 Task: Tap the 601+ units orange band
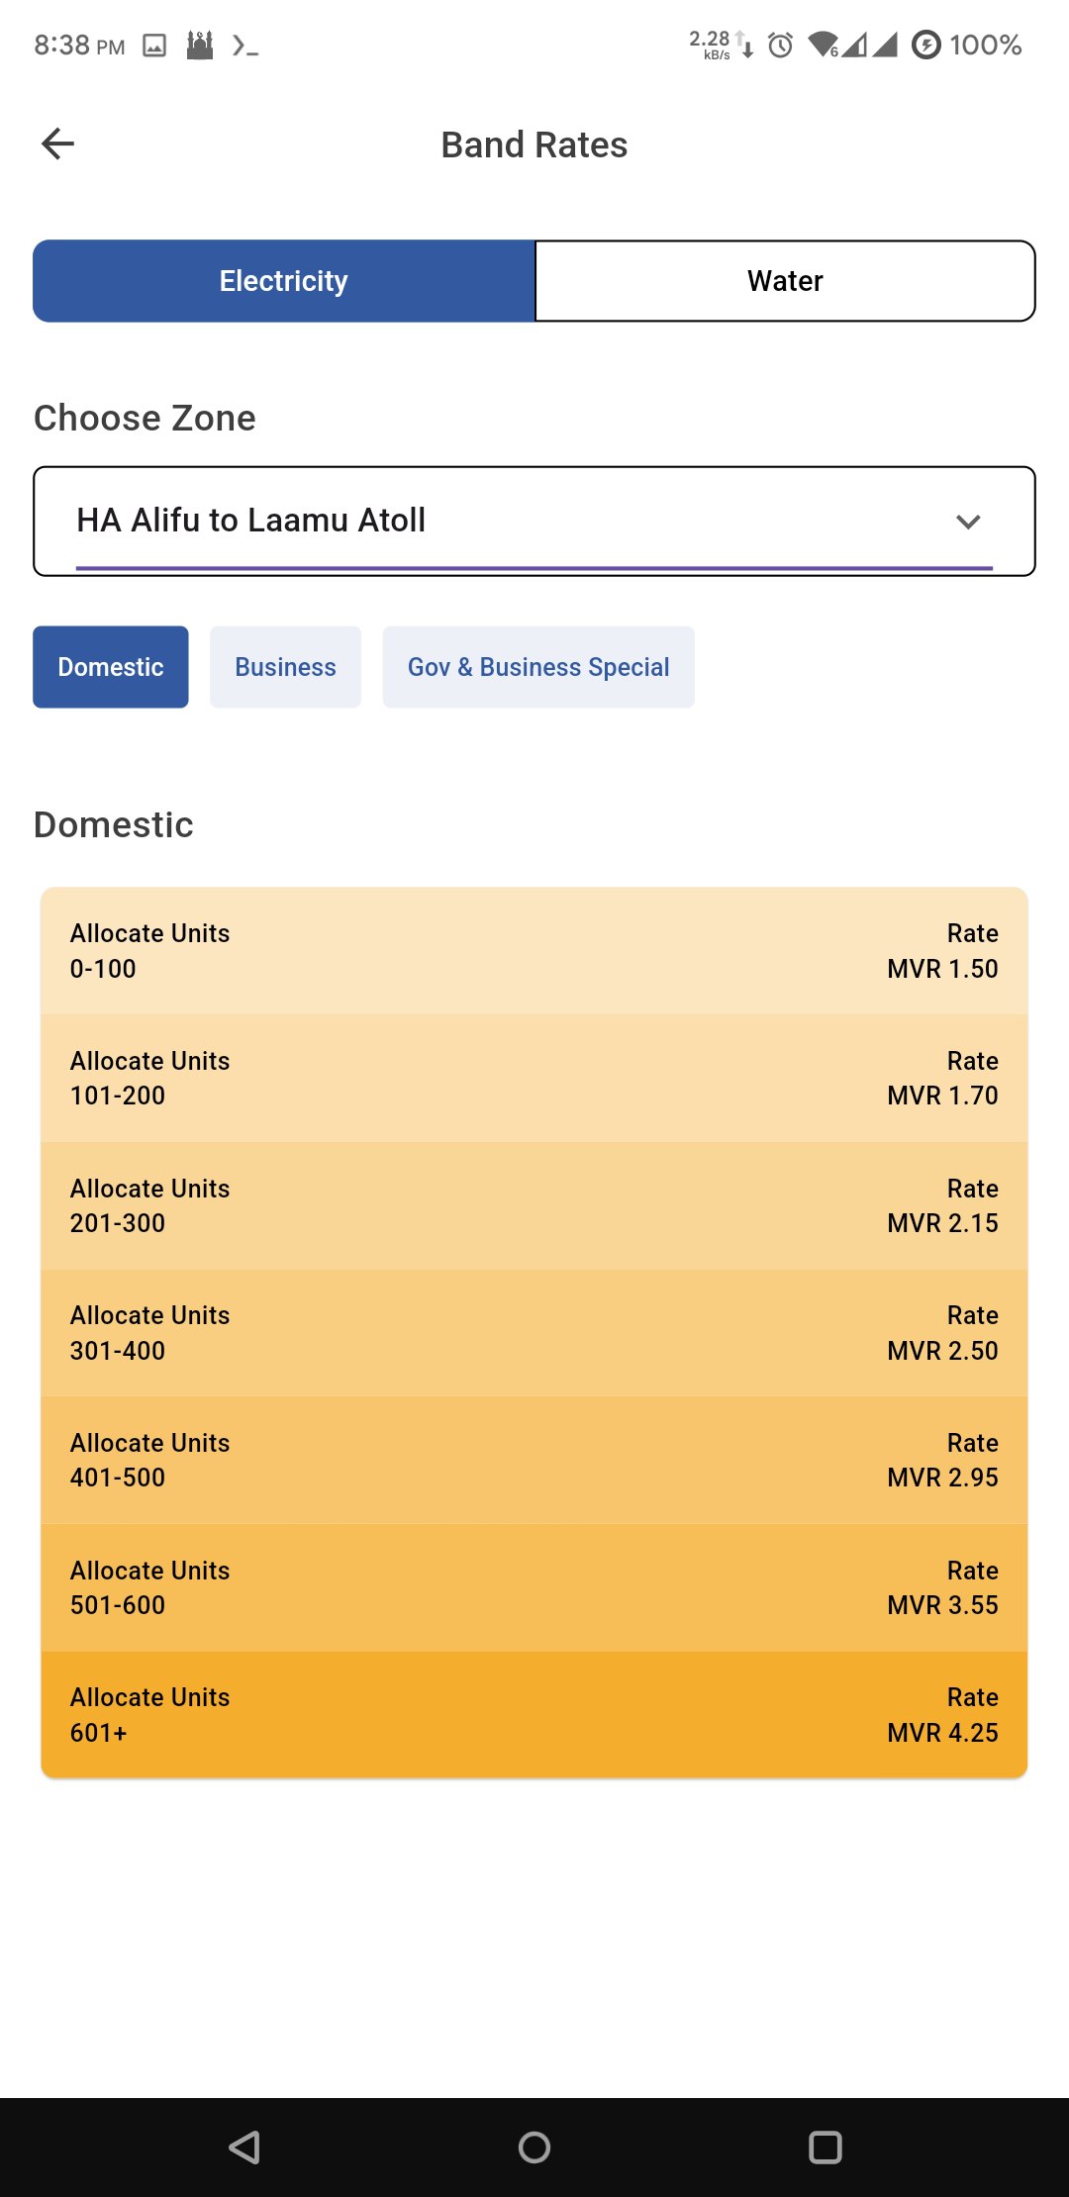[534, 1715]
